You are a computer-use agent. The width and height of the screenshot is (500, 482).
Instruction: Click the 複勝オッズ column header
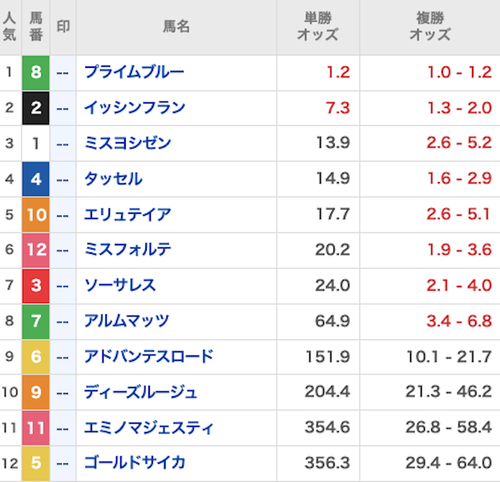coord(430,27)
